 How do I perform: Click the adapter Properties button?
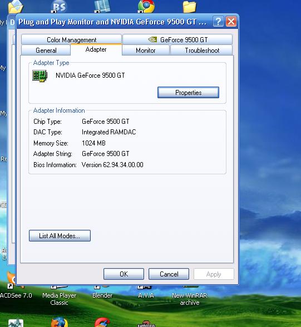coord(188,92)
